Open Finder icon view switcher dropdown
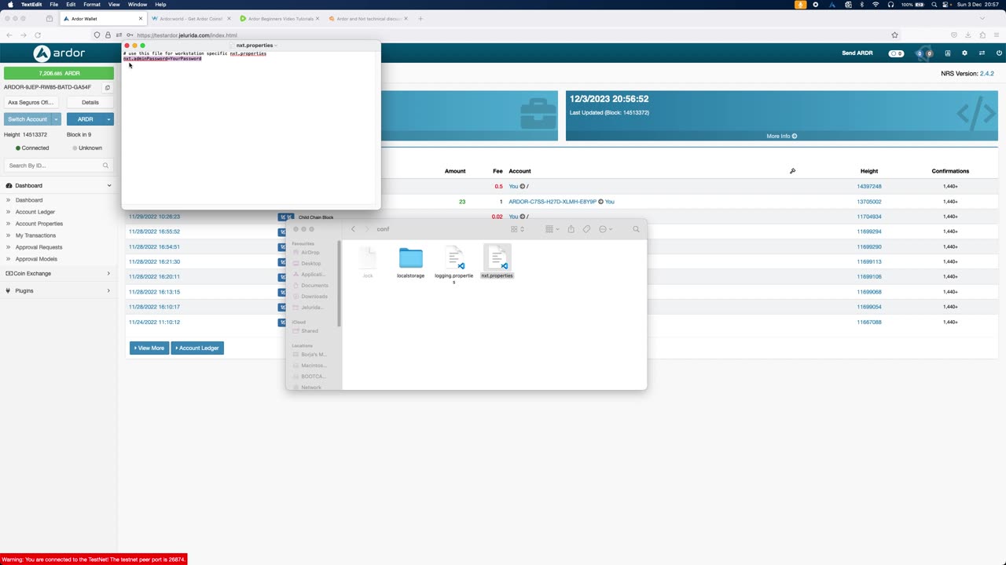The width and height of the screenshot is (1006, 565). [x=518, y=229]
